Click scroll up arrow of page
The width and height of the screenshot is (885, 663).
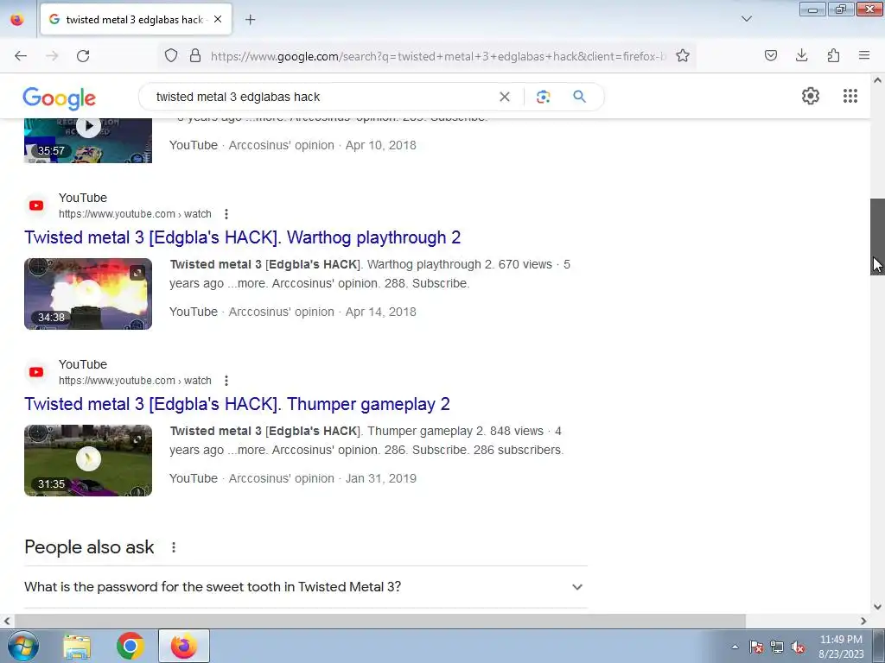877,80
